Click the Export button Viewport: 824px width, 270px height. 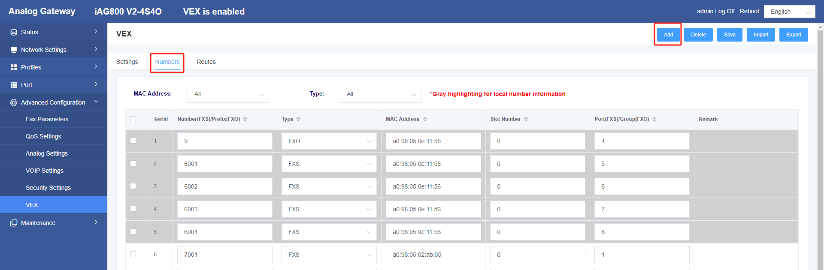[x=794, y=35]
